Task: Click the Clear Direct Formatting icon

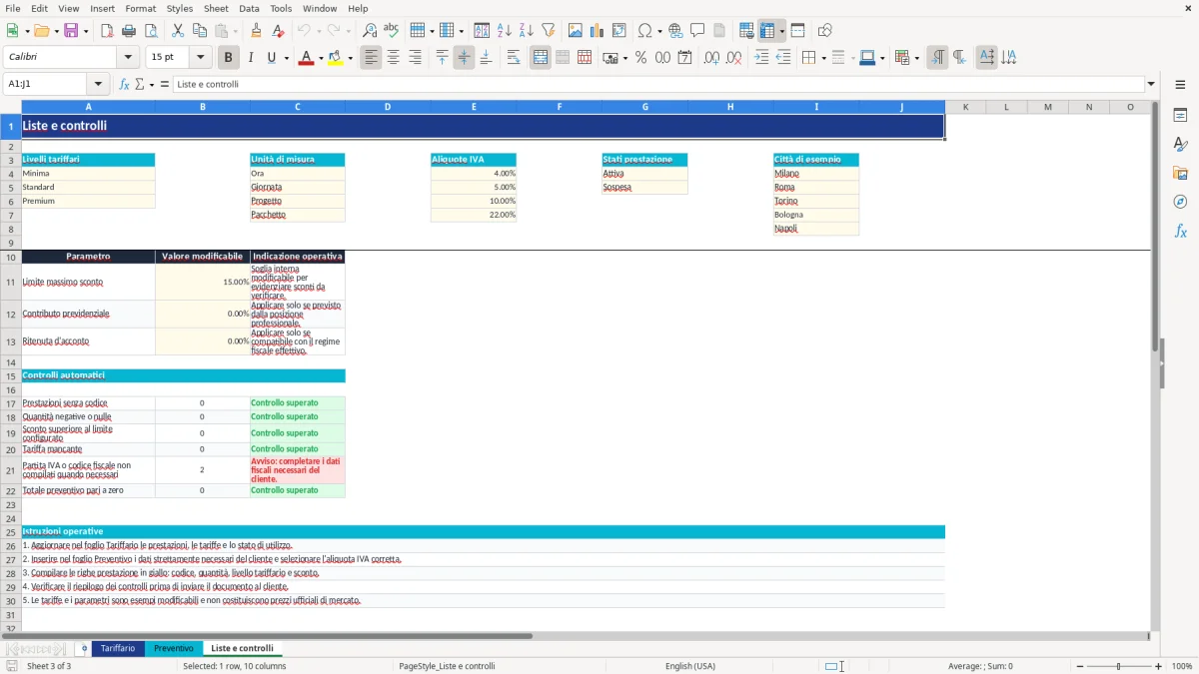Action: (279, 31)
